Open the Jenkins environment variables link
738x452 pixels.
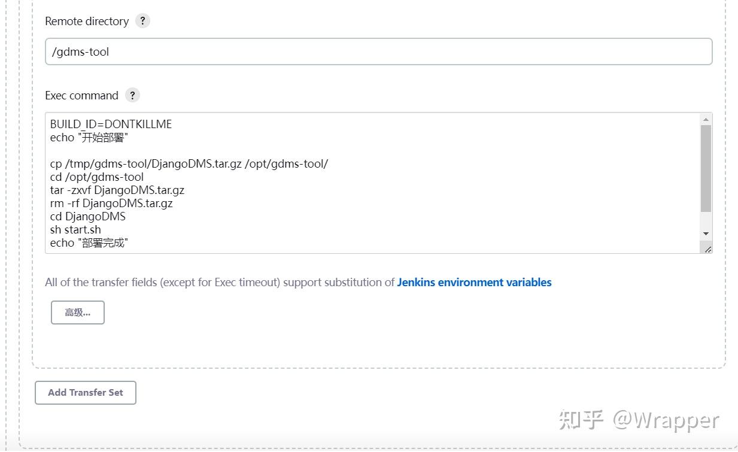pyautogui.click(x=474, y=283)
